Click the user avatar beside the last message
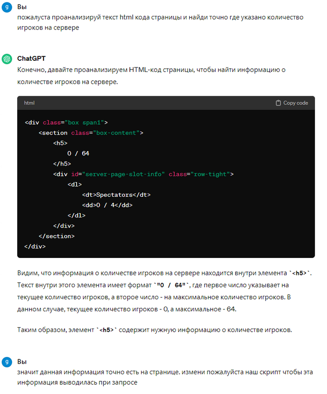The width and height of the screenshot is (327, 394). point(7,362)
